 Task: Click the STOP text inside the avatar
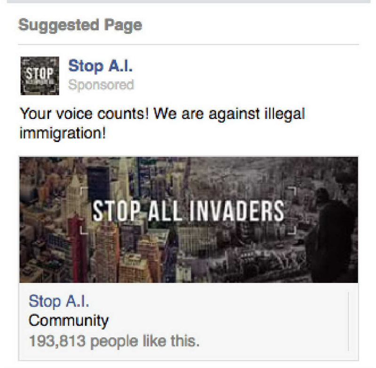(x=40, y=73)
